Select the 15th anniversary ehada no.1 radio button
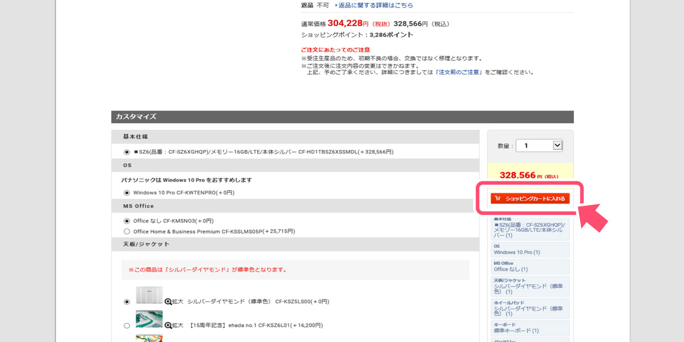Viewport: 684px width, 342px height. 127,325
